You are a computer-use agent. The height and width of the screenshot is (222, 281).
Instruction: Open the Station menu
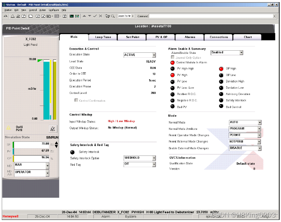8,10
